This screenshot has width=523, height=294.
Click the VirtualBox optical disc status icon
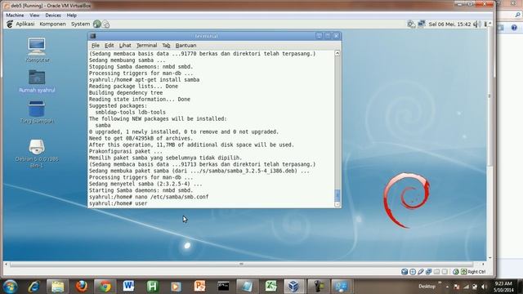tap(413, 272)
